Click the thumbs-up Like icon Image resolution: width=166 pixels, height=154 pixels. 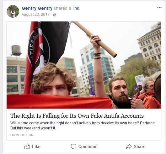click(x=27, y=146)
